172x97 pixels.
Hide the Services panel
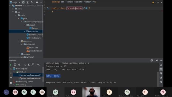[161, 60]
